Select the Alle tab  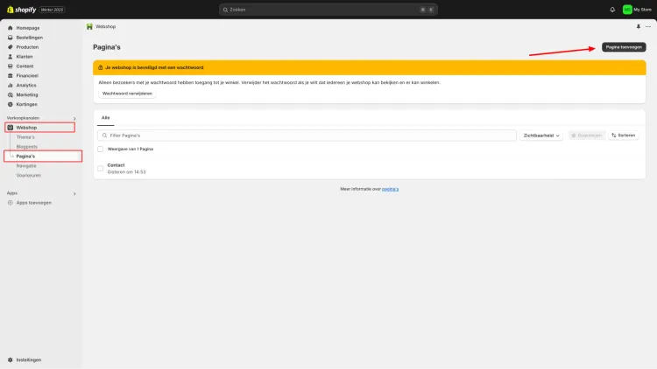click(106, 118)
